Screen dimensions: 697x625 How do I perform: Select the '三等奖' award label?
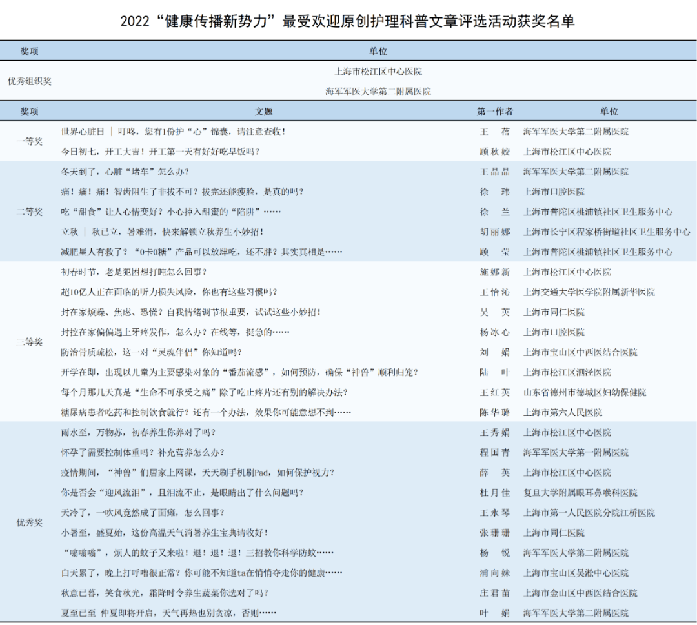point(29,342)
